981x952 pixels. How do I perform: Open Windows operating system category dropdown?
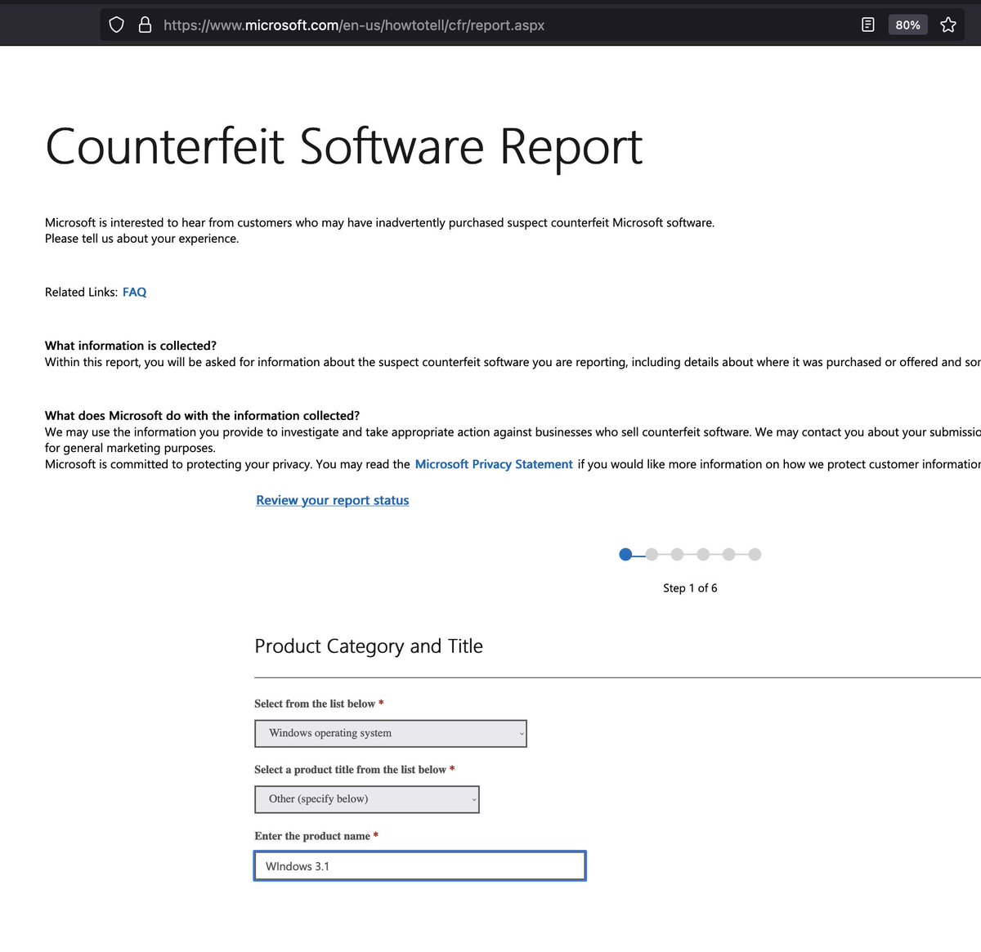click(x=391, y=733)
